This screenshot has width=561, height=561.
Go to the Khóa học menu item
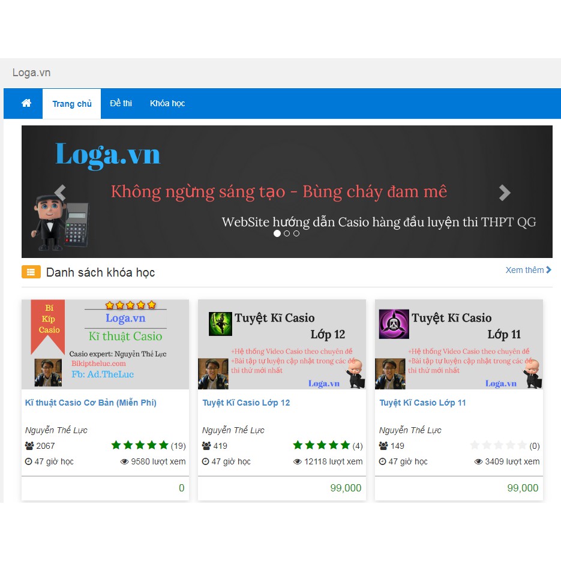coord(167,103)
